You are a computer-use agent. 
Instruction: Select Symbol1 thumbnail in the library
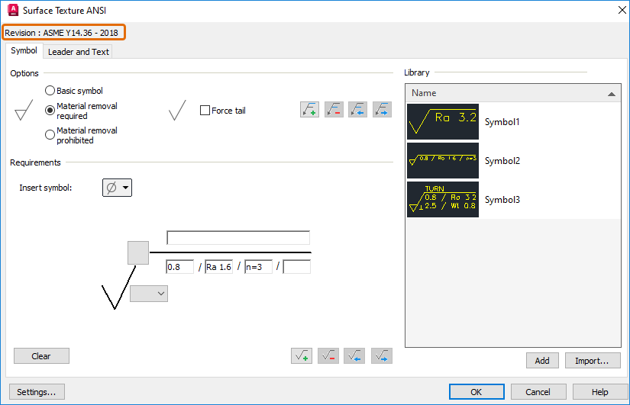pyautogui.click(x=443, y=121)
